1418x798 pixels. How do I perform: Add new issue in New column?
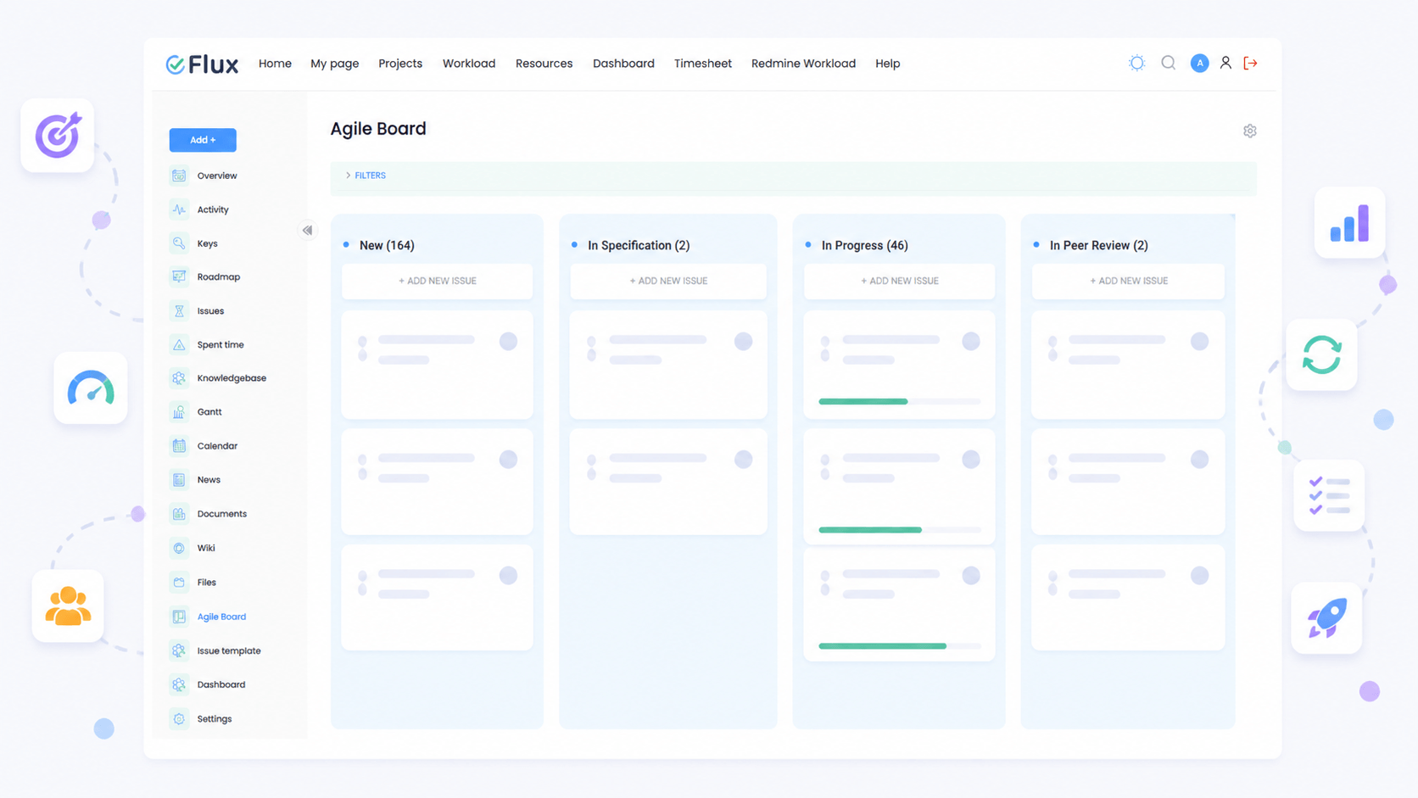[437, 281]
